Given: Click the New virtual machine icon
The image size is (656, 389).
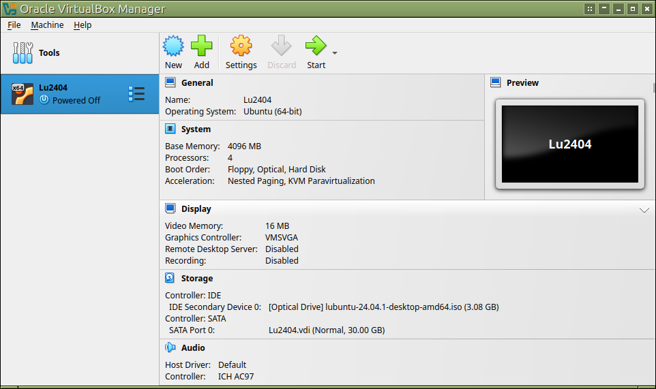Looking at the screenshot, I should (173, 46).
